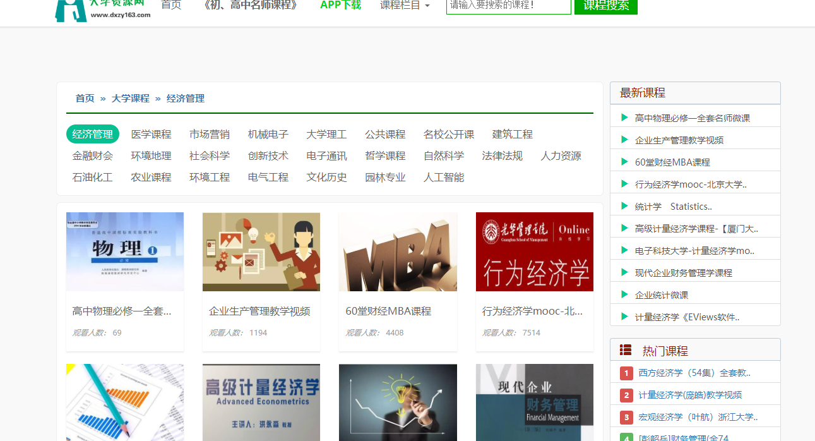Select the 人工智能 category filter
Screen dimensions: 815x441
[x=444, y=177]
